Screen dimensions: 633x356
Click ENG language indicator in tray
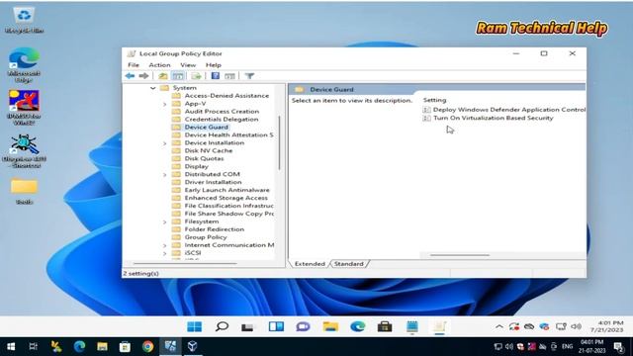[x=567, y=346]
